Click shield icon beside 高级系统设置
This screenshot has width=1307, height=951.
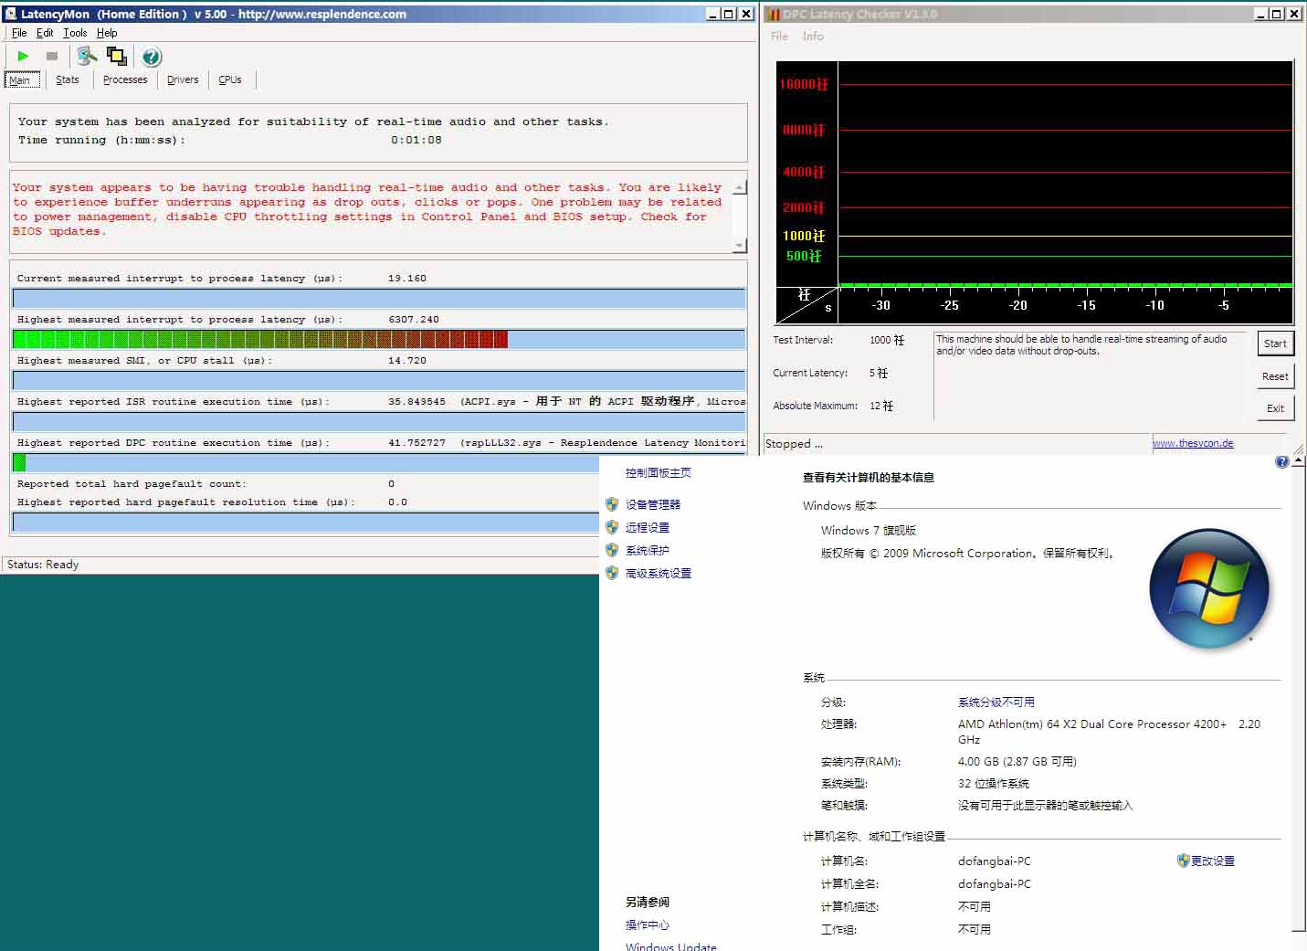pyautogui.click(x=612, y=573)
